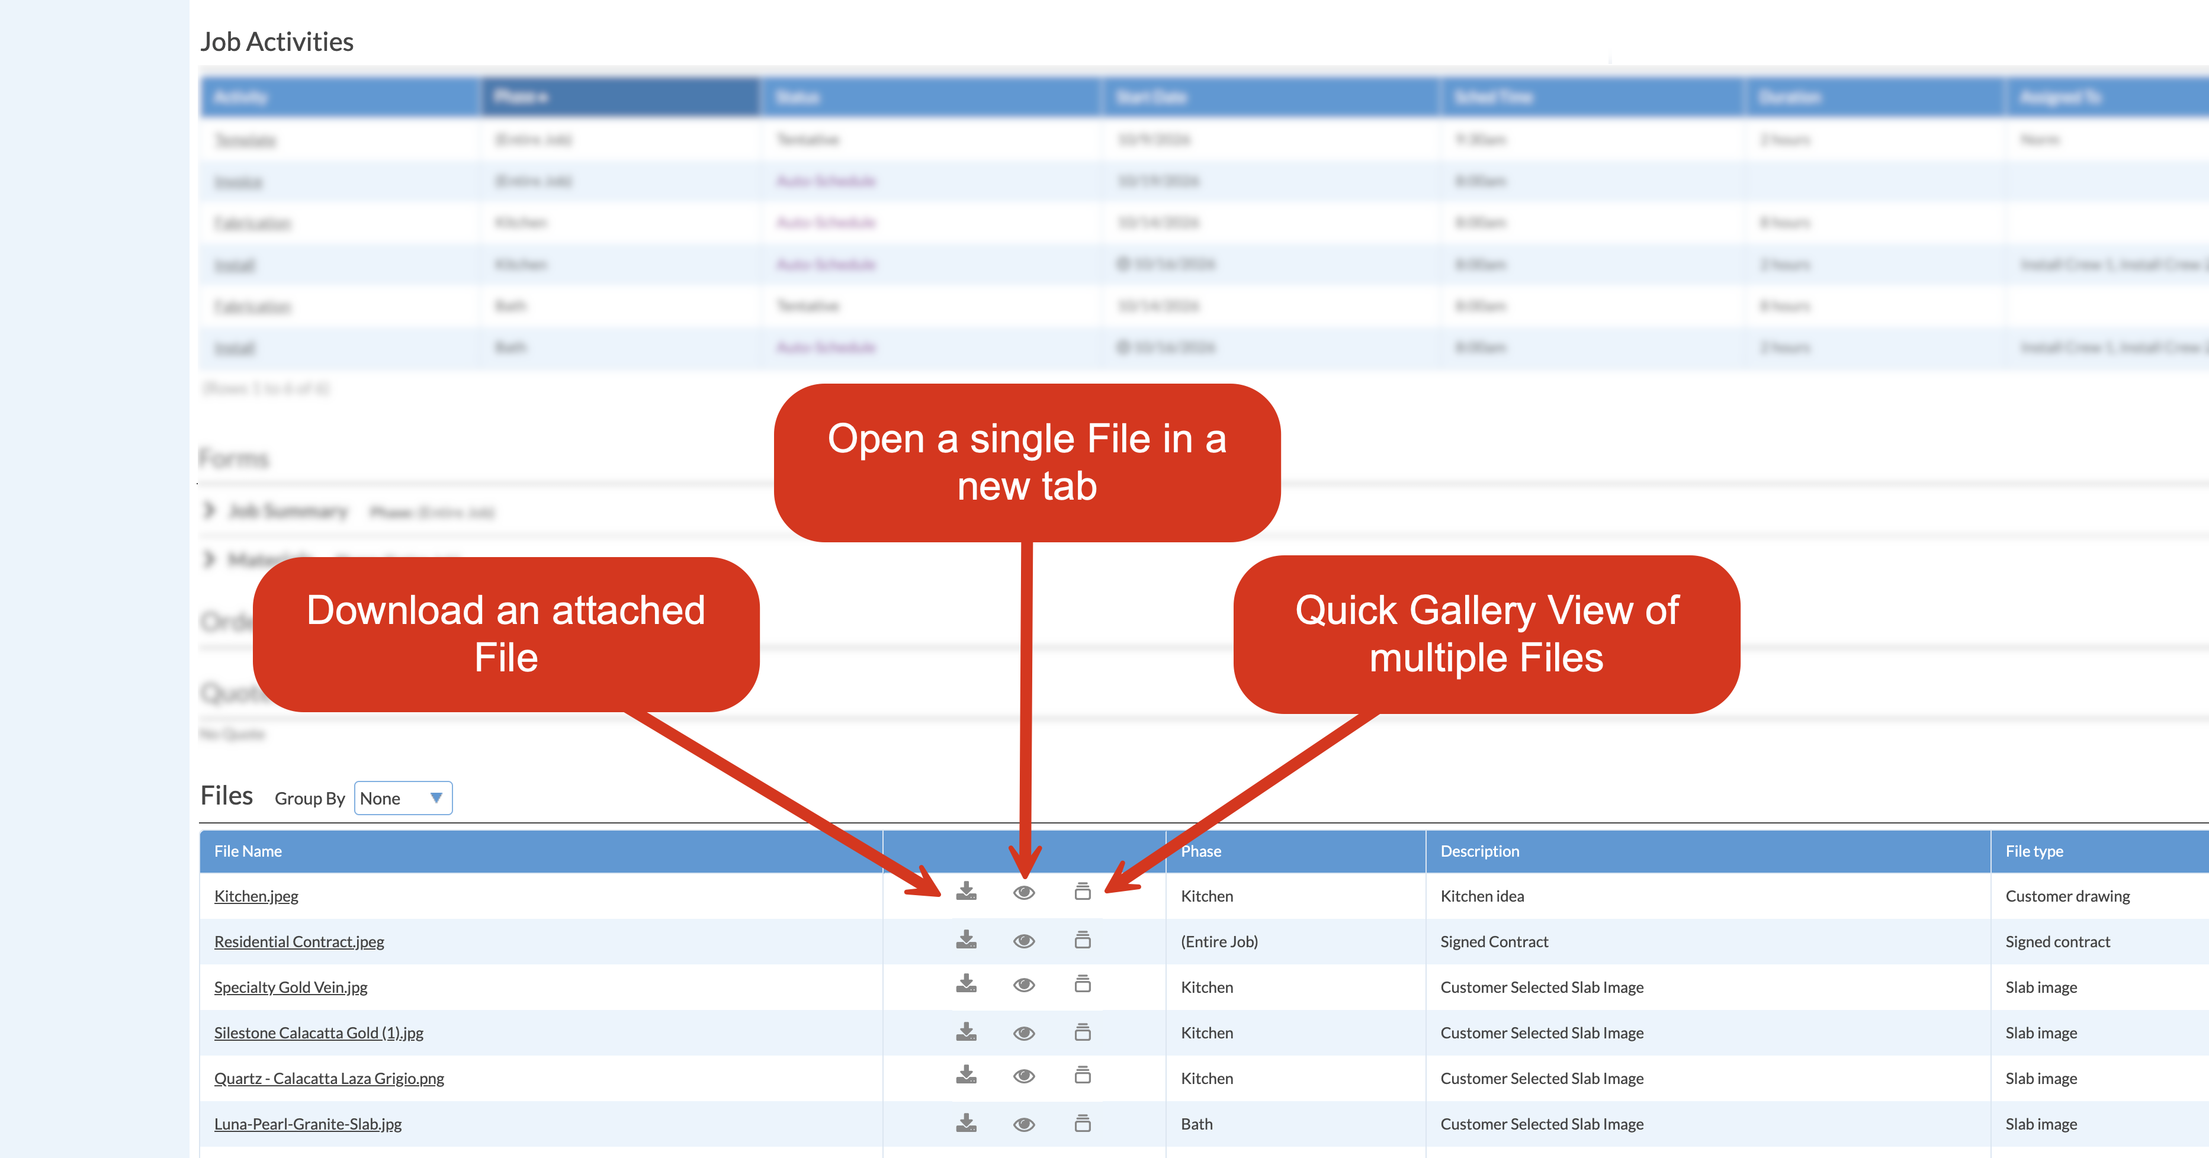Open the Specialty Gold Vein.jpg link

[x=291, y=986]
